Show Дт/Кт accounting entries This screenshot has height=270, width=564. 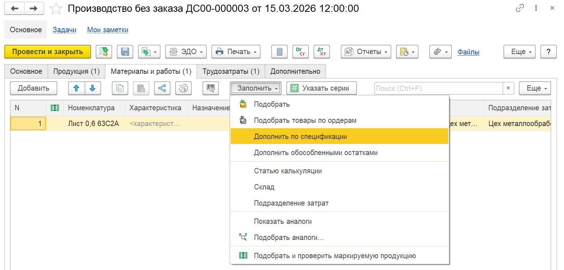pyautogui.click(x=322, y=52)
